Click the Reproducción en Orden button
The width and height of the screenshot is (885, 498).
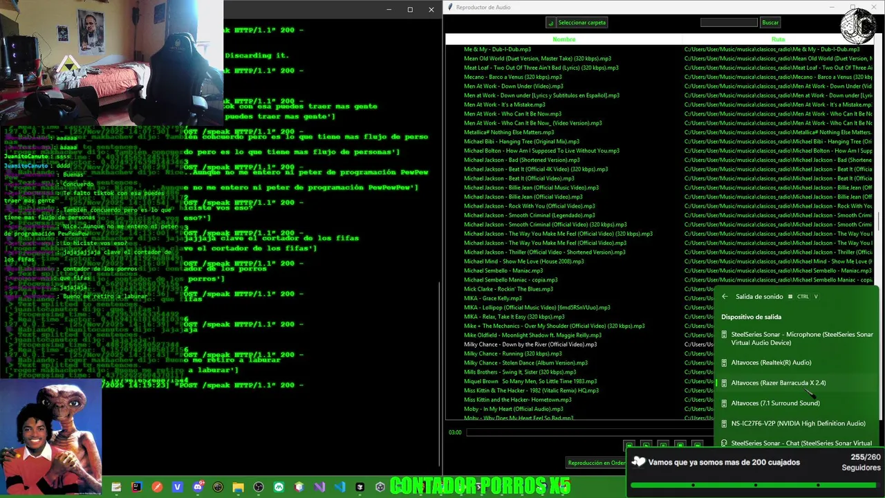pos(596,463)
